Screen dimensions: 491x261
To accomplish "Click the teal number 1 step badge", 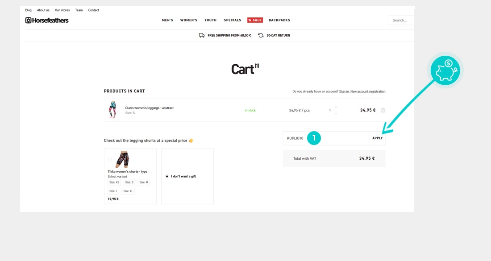I will 314,138.
